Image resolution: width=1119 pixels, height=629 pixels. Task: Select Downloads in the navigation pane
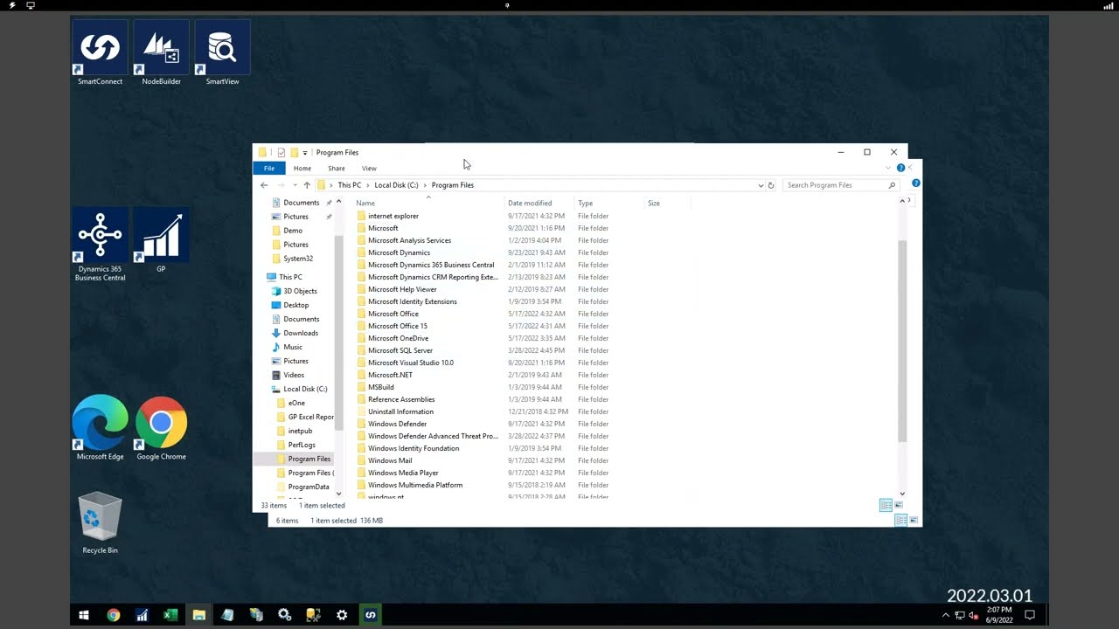[301, 333]
